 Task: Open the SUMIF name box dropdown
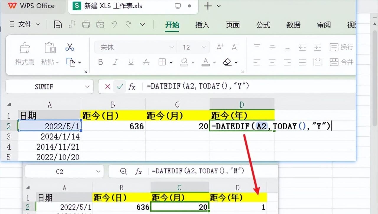87,86
